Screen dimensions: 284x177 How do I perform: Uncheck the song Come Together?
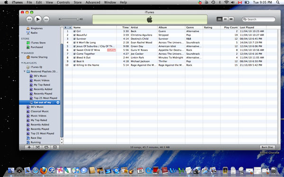(74, 54)
